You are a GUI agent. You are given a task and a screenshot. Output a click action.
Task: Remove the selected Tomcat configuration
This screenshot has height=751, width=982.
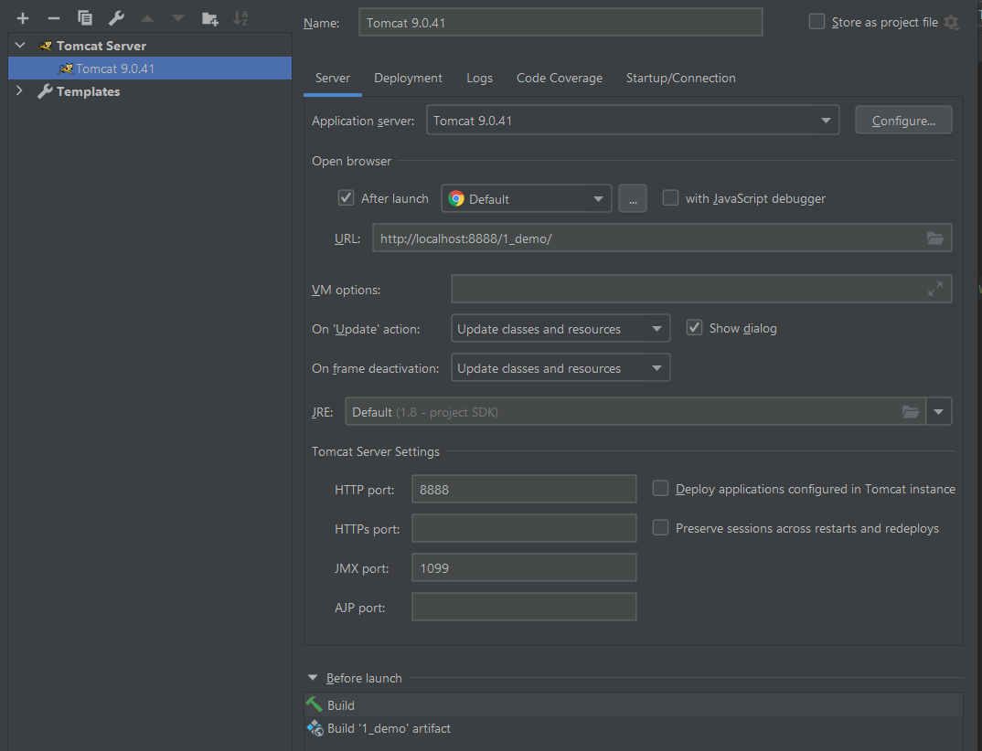pos(53,17)
